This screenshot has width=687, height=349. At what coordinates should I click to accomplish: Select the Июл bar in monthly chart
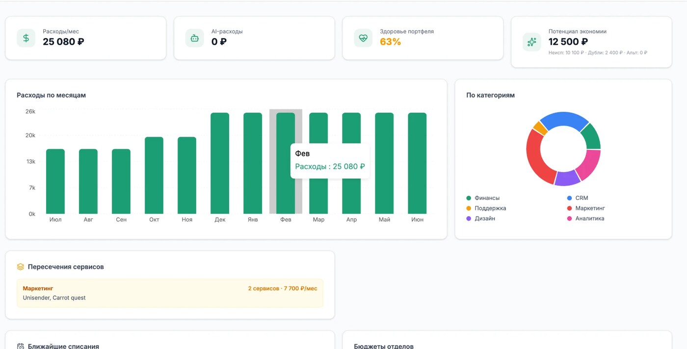[55, 181]
